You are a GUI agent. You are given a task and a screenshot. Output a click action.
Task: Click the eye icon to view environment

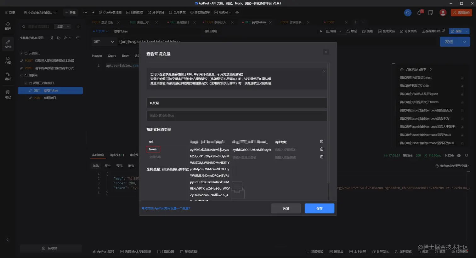[x=237, y=13]
